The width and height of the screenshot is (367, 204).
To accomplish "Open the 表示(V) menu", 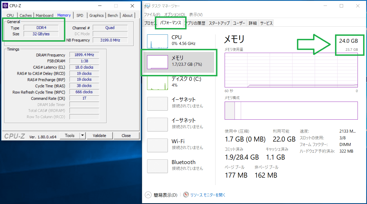I will 196,14.
